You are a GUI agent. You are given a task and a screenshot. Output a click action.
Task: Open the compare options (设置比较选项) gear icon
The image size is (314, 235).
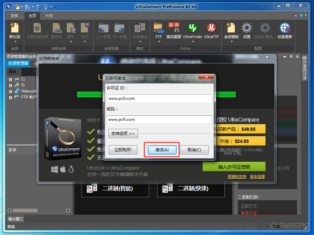tap(37, 28)
